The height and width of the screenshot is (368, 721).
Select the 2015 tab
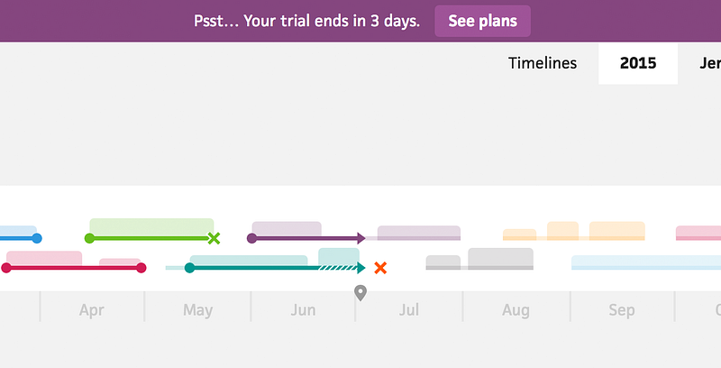(x=638, y=63)
